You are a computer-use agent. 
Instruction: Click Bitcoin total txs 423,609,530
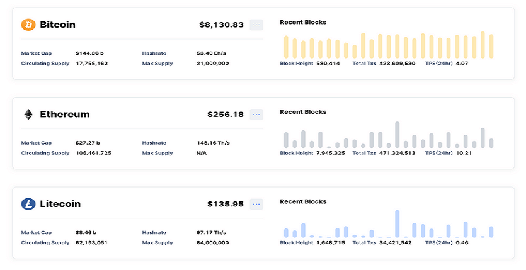397,64
